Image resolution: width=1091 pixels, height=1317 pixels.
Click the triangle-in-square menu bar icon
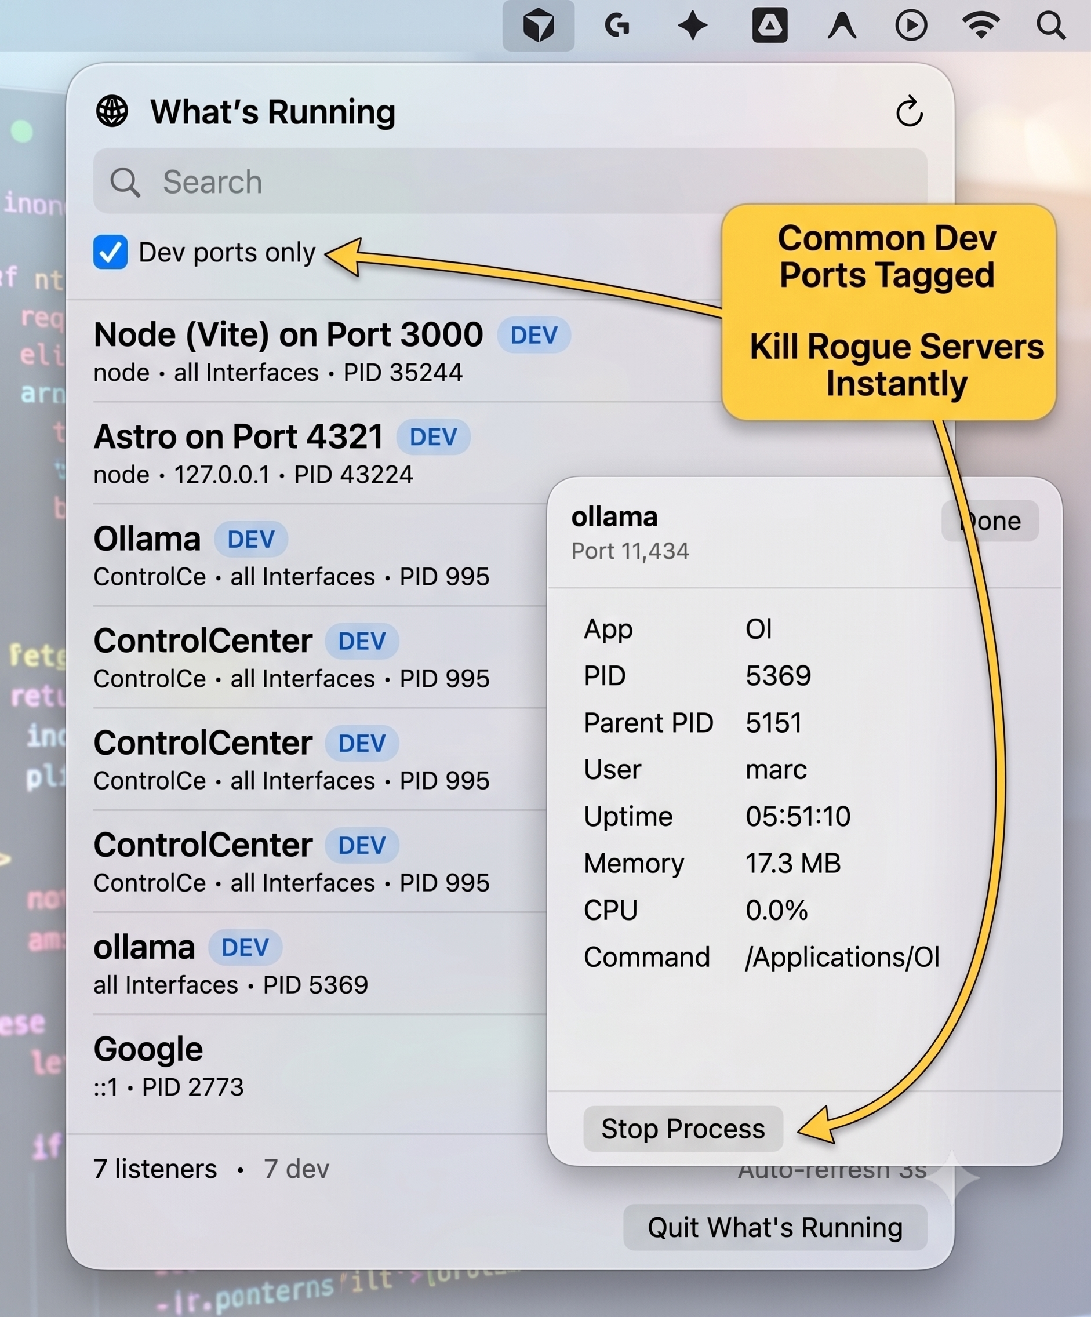click(769, 26)
